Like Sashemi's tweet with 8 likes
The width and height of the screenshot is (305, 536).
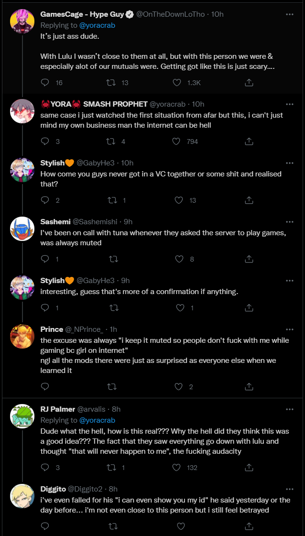click(x=179, y=259)
